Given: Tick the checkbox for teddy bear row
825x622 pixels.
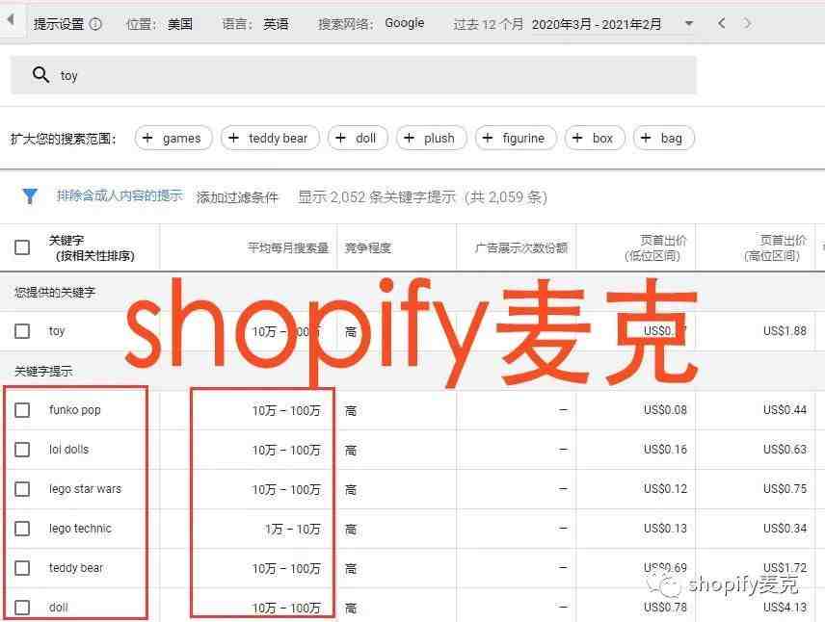Looking at the screenshot, I should point(22,568).
